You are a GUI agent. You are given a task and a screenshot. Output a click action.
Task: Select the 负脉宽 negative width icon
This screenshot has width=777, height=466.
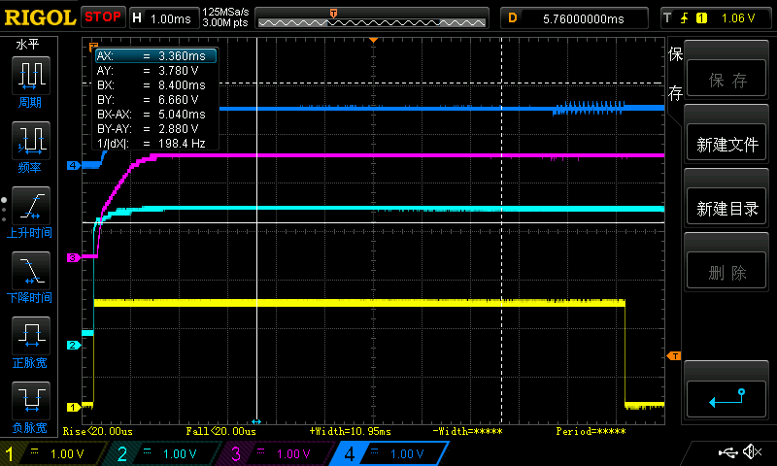click(x=31, y=401)
